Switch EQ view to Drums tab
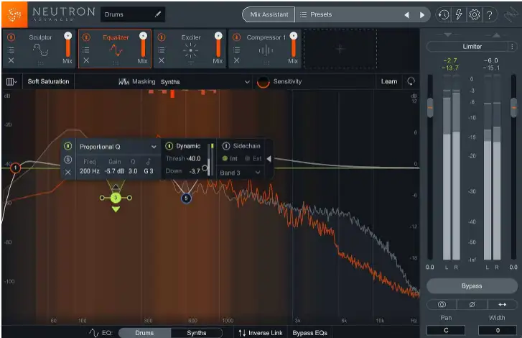 tap(144, 333)
